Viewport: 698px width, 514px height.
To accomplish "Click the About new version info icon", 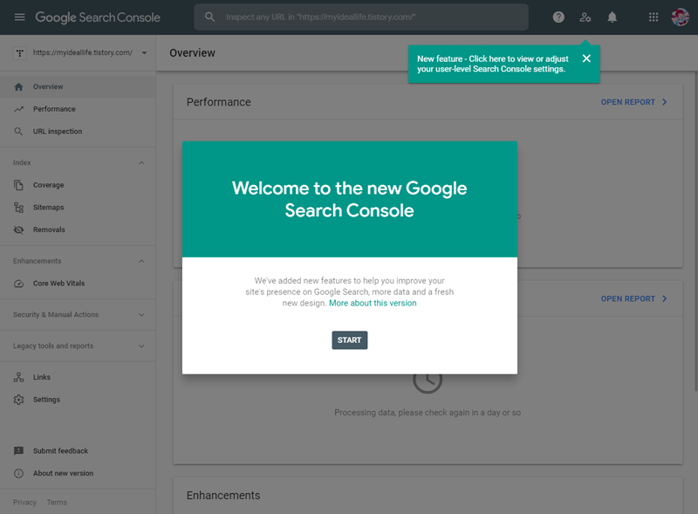I will click(x=18, y=474).
